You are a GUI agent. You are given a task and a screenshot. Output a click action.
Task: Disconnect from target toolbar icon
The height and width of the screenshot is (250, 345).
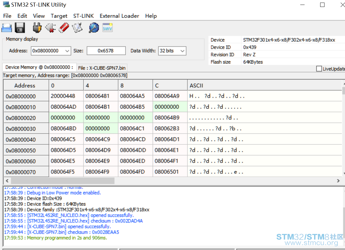51,28
